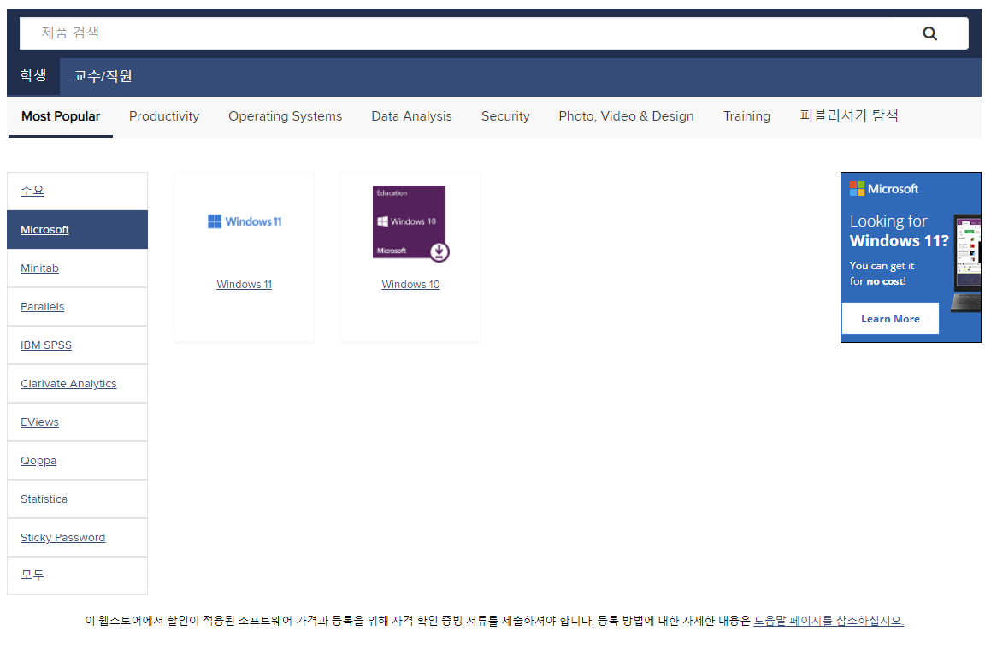The width and height of the screenshot is (991, 649).
Task: Click the laptop image in the Windows 11 ad
Action: [x=966, y=263]
